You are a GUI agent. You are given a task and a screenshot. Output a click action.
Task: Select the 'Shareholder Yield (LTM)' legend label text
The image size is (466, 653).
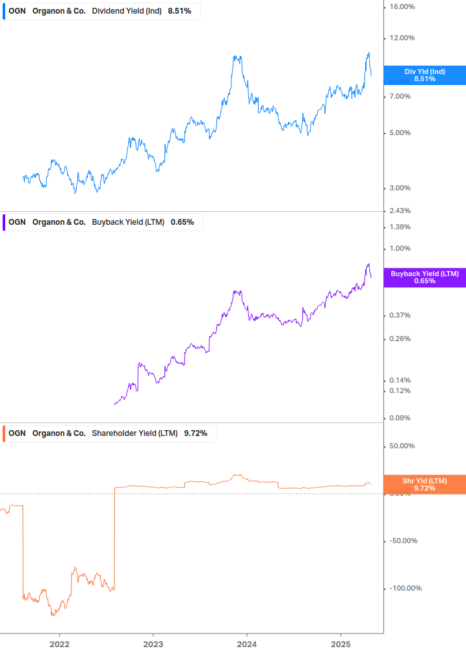click(135, 433)
